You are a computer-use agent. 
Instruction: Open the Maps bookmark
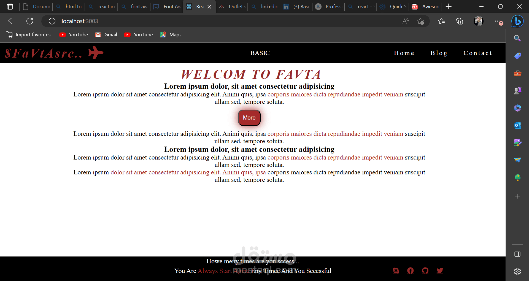click(x=171, y=35)
